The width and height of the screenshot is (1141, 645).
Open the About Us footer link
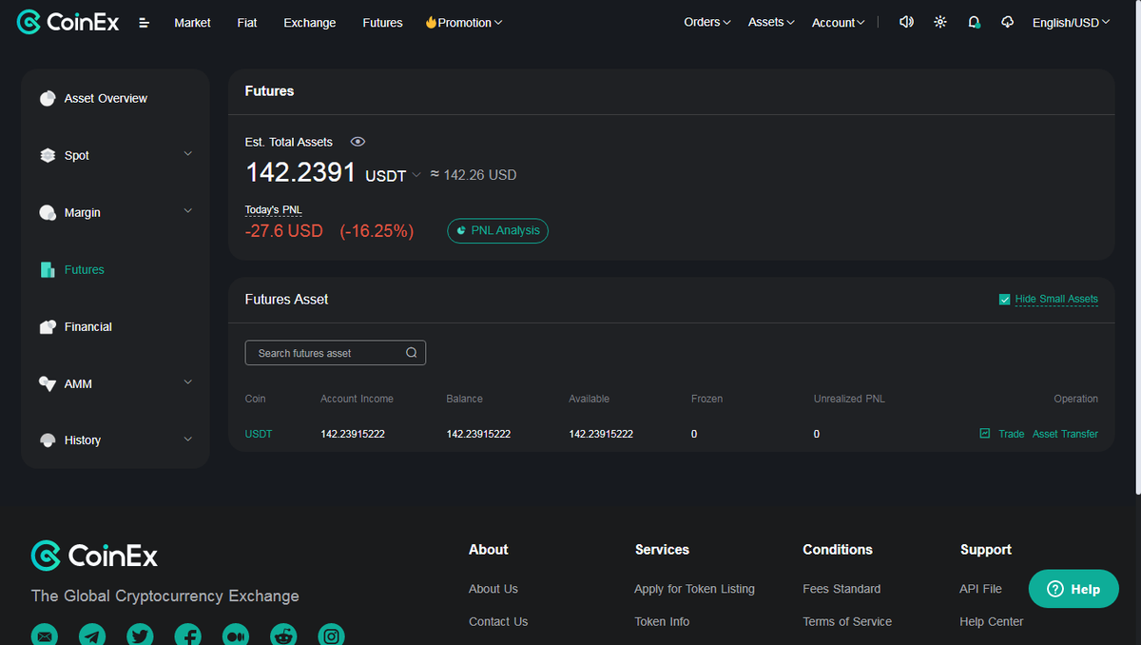(493, 589)
